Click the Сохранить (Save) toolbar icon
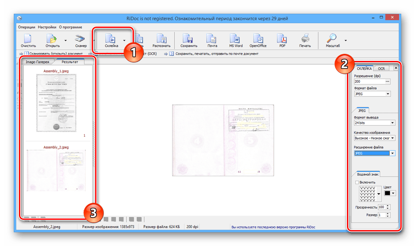Viewport: 415px width, 246px height. [189, 40]
